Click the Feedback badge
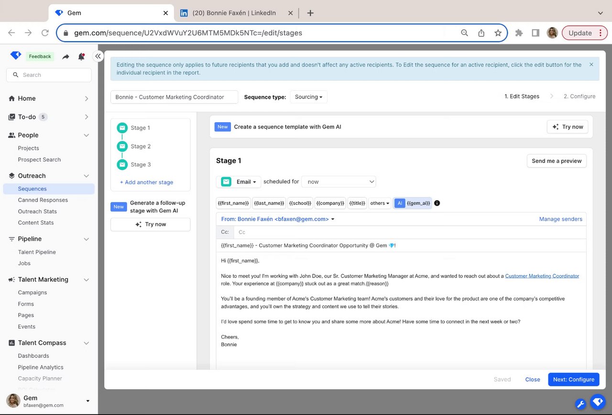The image size is (612, 415). tap(40, 56)
